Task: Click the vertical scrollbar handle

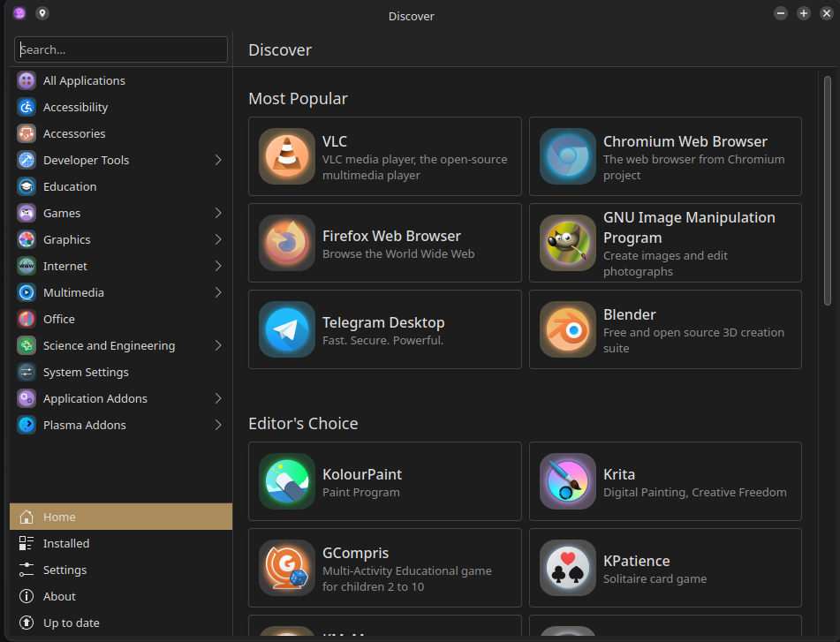Action: tap(827, 191)
